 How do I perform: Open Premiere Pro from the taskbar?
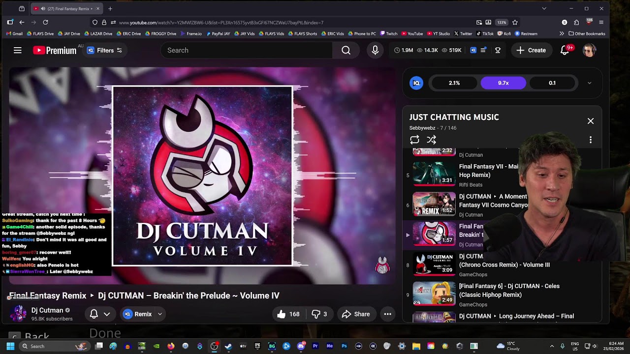(x=315, y=346)
